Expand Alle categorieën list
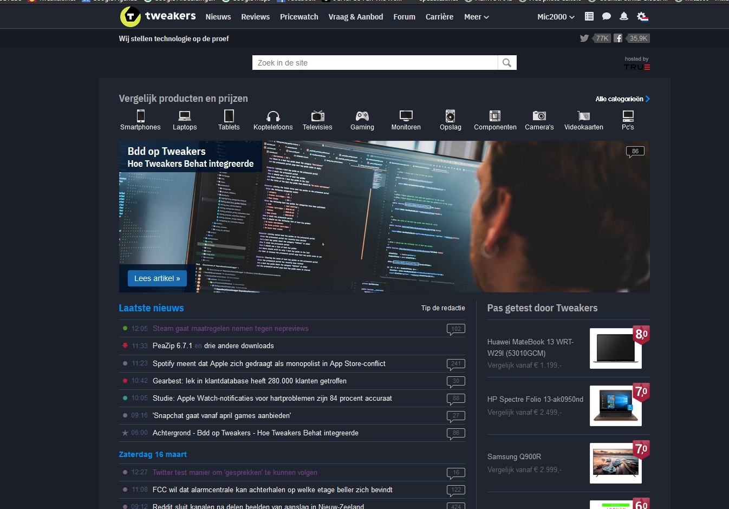Image resolution: width=729 pixels, height=509 pixels. pos(622,99)
